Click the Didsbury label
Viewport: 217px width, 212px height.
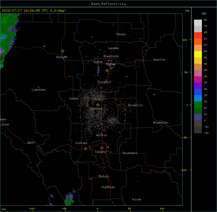pyautogui.click(x=96, y=109)
